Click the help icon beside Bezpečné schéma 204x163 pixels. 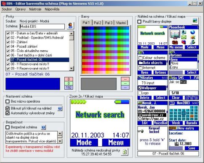pyautogui.click(x=44, y=127)
